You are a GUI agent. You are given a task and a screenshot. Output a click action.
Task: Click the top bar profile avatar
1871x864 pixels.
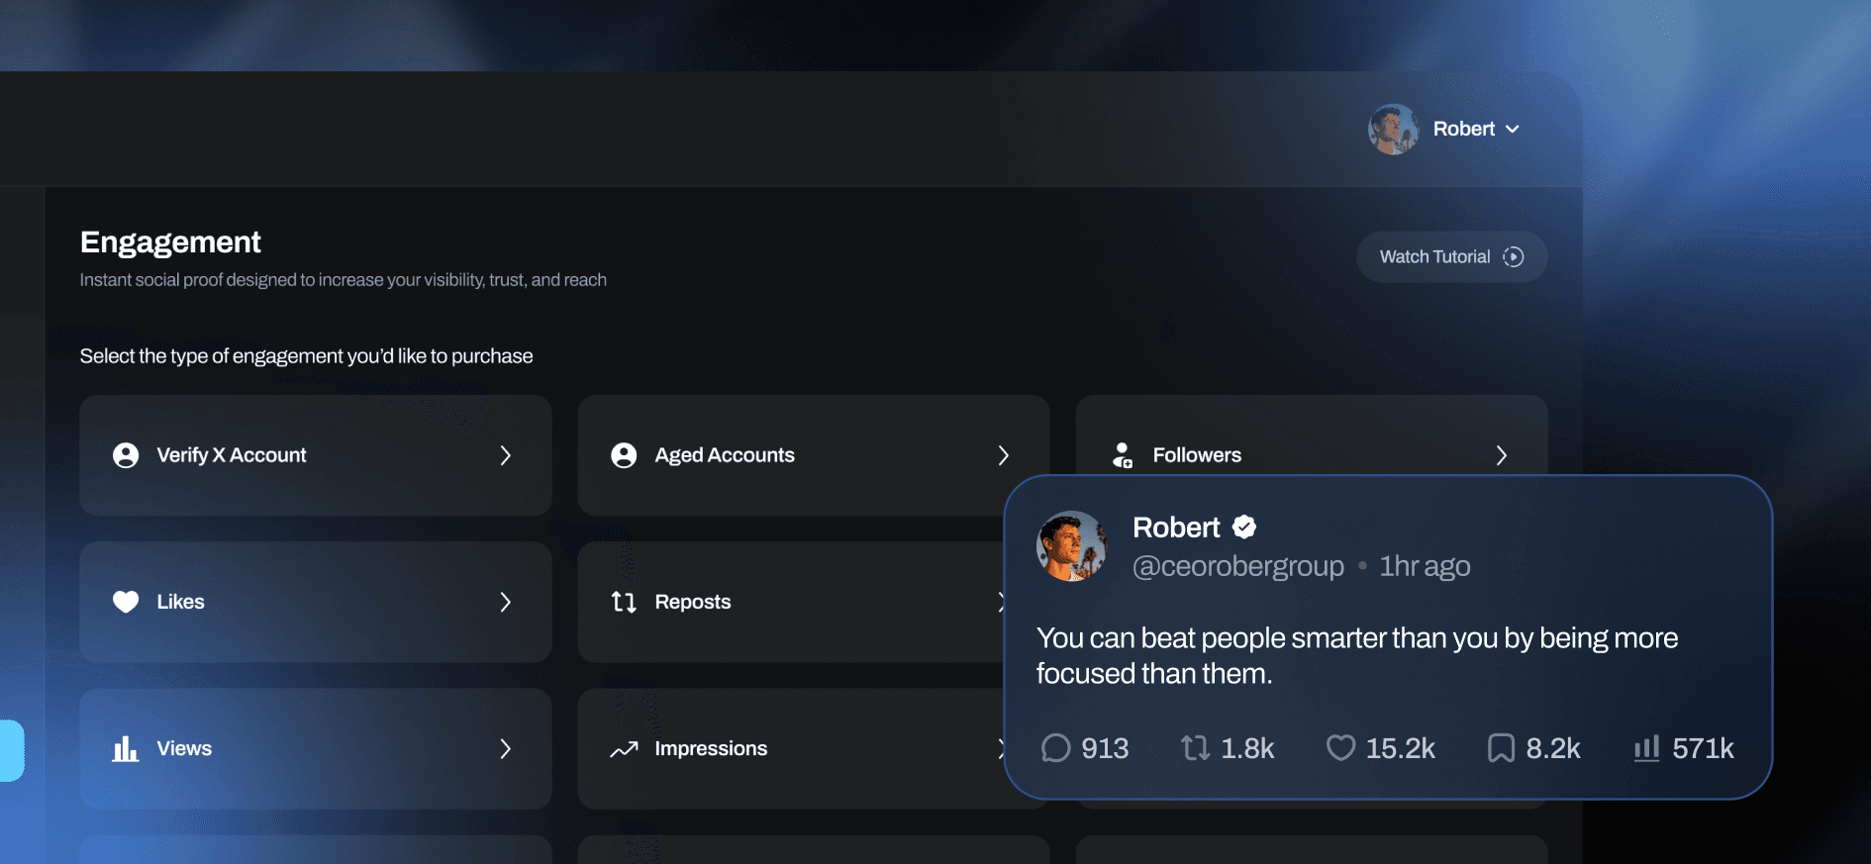pos(1393,130)
